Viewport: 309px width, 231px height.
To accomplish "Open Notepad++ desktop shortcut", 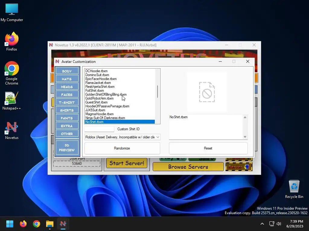I will [x=12, y=100].
